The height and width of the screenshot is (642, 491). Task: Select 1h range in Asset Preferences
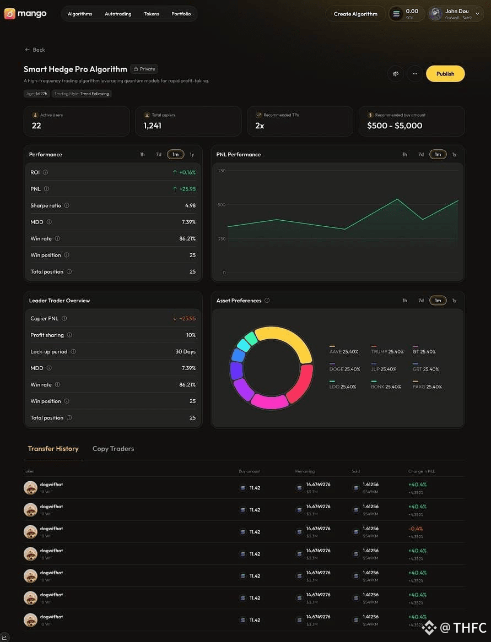tap(404, 301)
